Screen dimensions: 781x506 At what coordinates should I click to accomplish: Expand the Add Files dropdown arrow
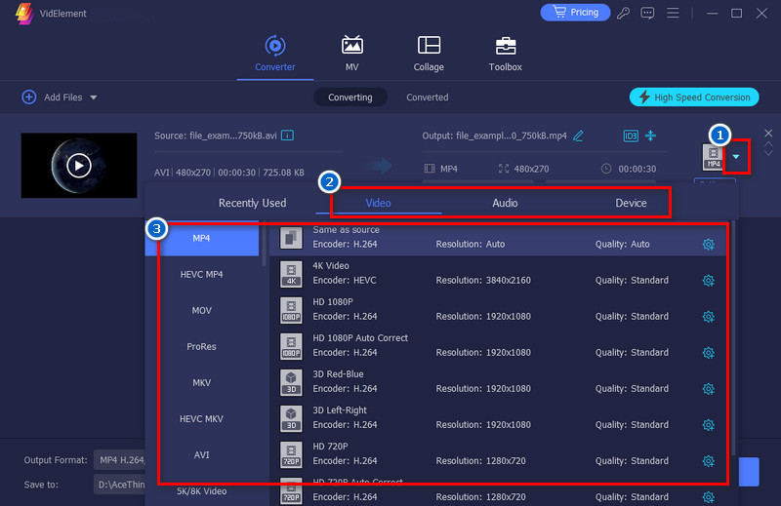click(x=94, y=97)
